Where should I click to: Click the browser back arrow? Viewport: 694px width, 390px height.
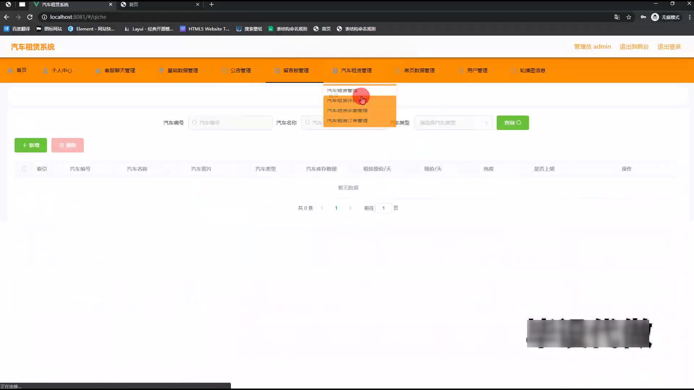(7, 17)
